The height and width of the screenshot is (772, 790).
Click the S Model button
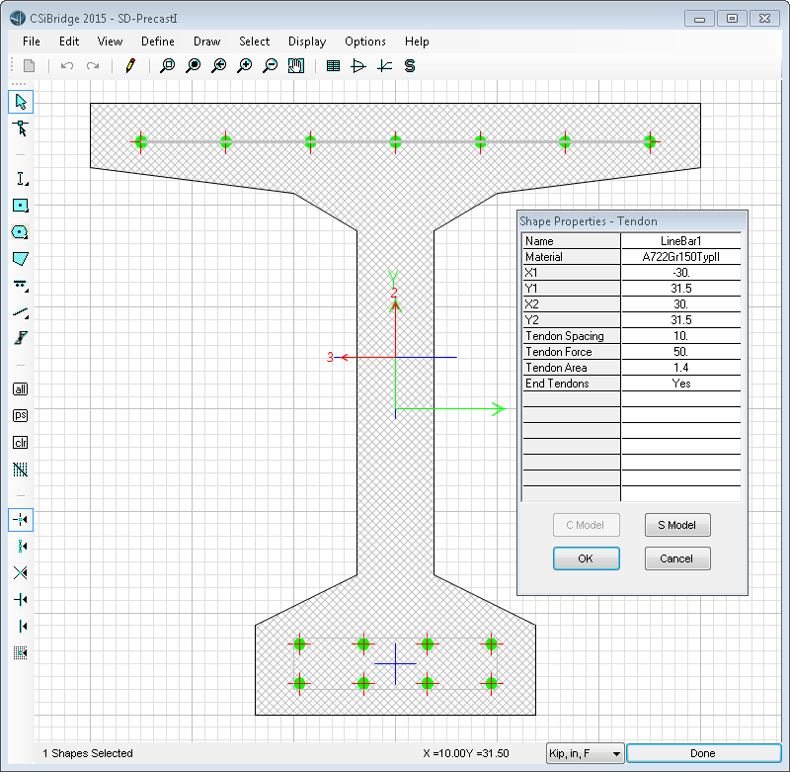point(677,525)
